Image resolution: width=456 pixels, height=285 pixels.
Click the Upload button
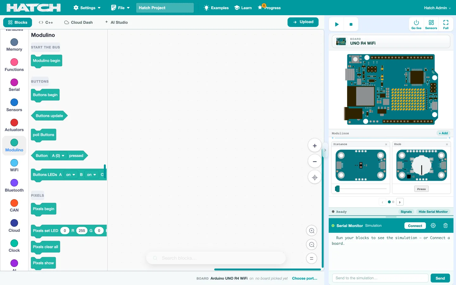[303, 22]
